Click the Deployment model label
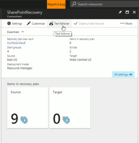The image size is (139, 143). [18, 64]
